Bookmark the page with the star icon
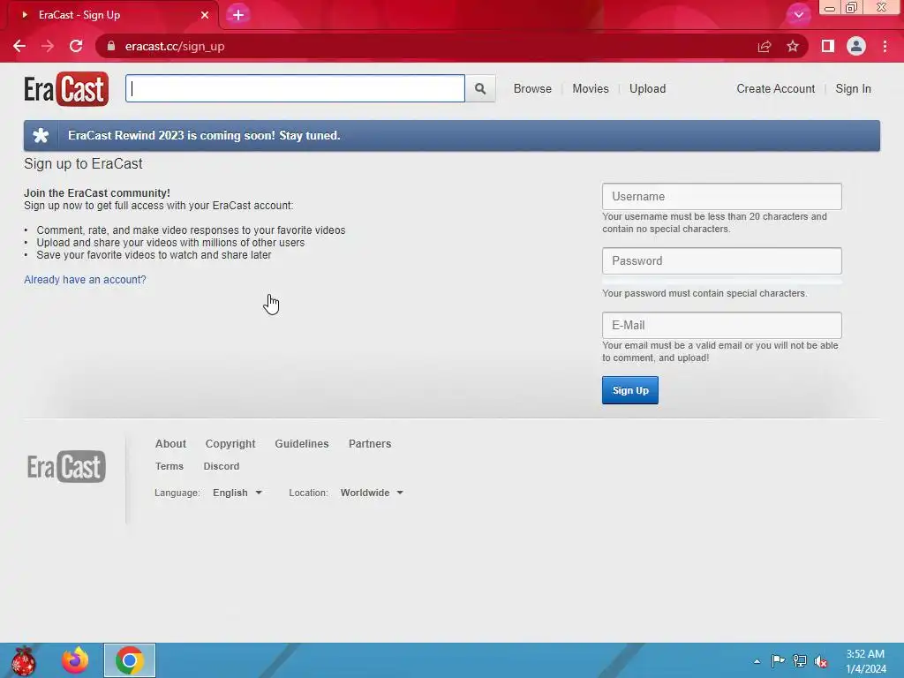 (x=793, y=46)
